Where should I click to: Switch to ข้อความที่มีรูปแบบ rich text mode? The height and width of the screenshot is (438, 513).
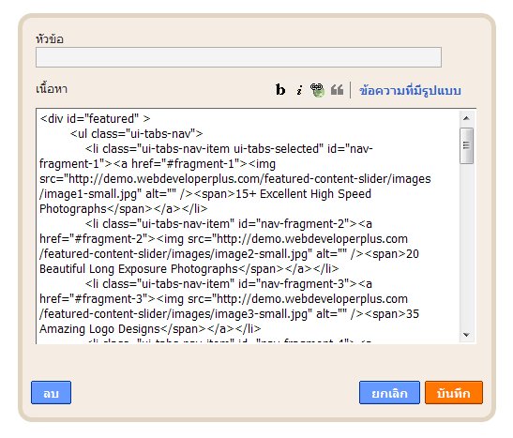coord(410,91)
